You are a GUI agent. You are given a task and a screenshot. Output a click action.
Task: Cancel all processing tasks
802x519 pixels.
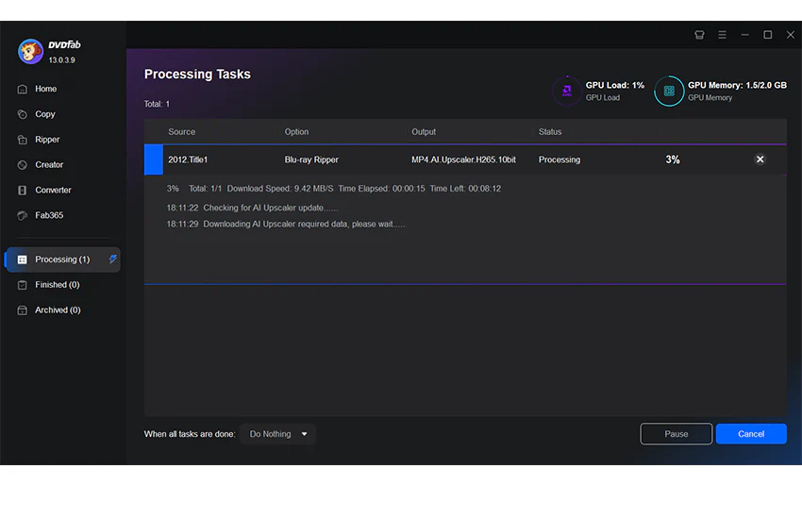click(751, 434)
